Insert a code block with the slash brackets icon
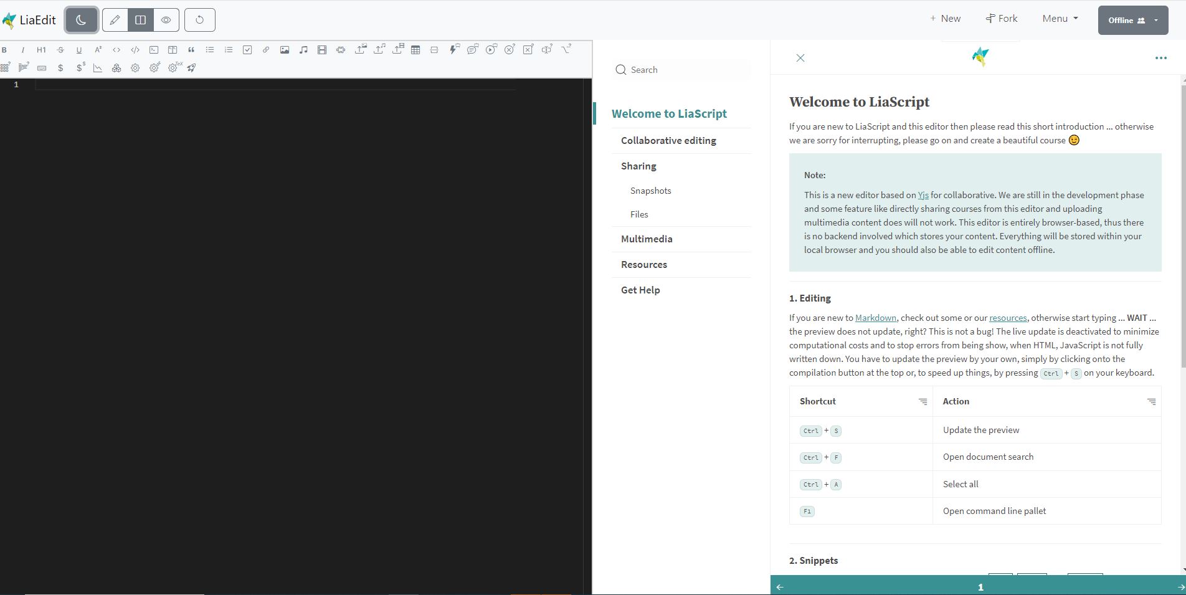 click(x=135, y=50)
